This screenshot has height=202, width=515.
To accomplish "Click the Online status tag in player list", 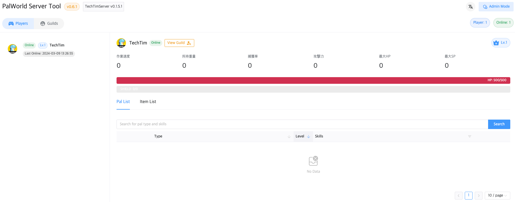I will [x=29, y=45].
